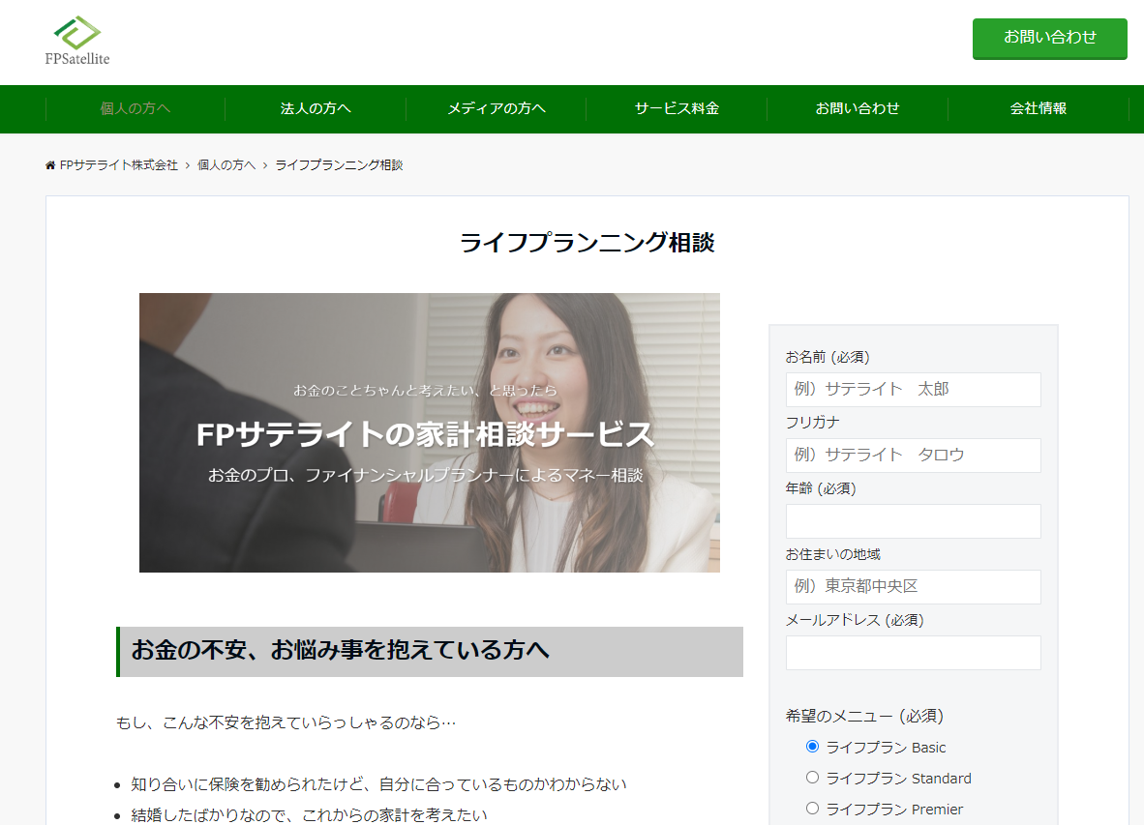Screen dimensions: 1144x825
Task: Open the 個人の方へ menu item
Action: pos(135,108)
